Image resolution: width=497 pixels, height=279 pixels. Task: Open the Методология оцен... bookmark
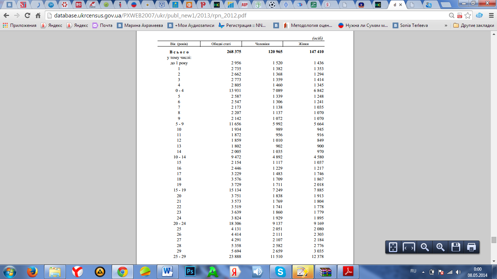(x=308, y=25)
